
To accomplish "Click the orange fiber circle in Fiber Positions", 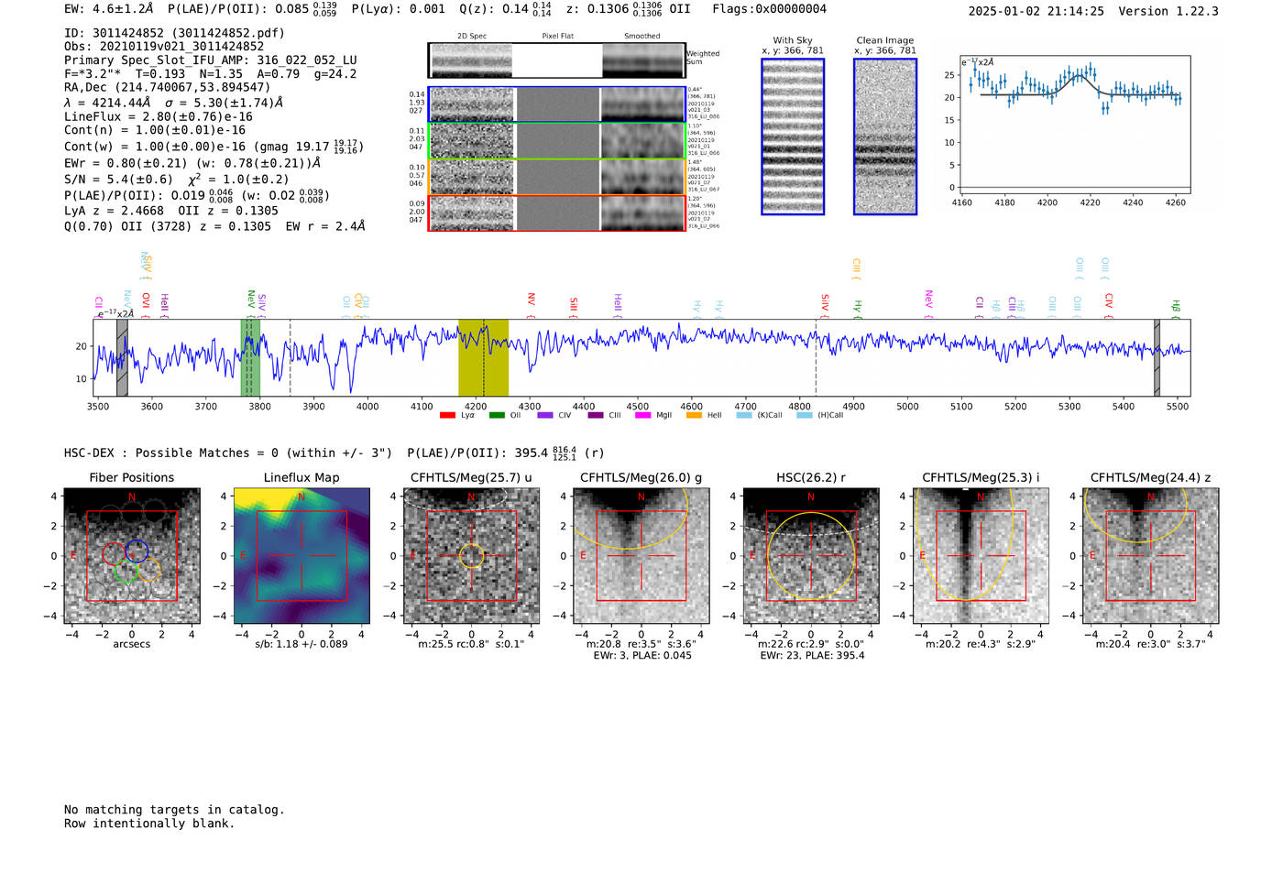I will pyautogui.click(x=148, y=570).
